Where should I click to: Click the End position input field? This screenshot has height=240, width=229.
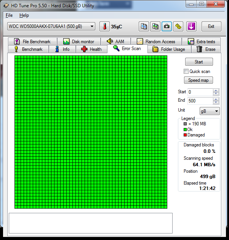200,101
